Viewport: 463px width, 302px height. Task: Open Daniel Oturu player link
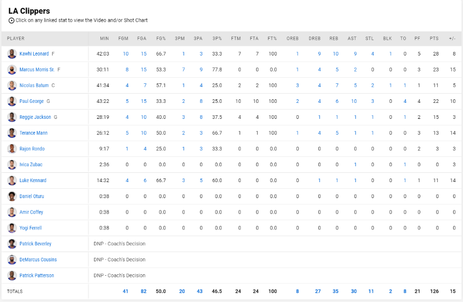point(31,197)
